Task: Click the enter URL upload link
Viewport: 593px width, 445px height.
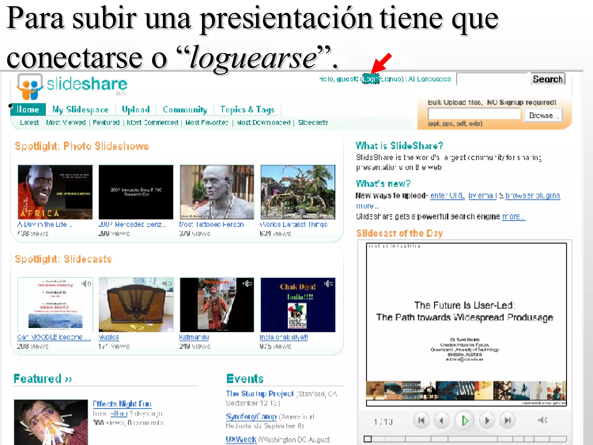Action: pos(447,196)
